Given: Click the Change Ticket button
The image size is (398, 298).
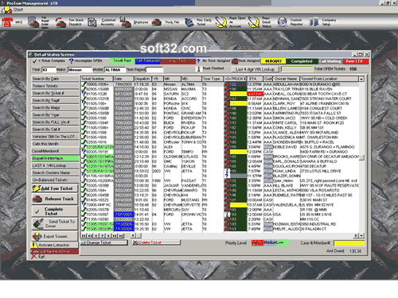Looking at the screenshot, I should tap(104, 242).
